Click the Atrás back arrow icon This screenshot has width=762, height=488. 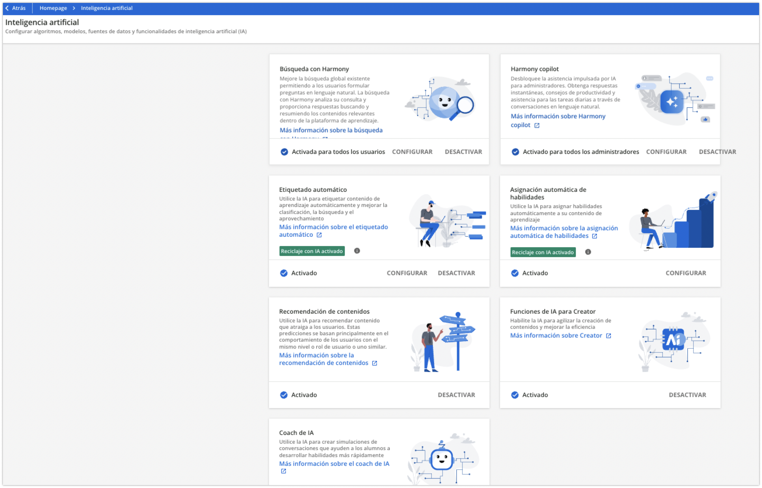tap(7, 8)
